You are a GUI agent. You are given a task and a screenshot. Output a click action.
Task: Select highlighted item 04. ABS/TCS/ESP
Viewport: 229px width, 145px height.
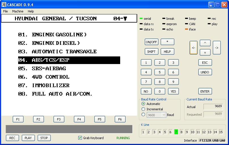(x=69, y=60)
